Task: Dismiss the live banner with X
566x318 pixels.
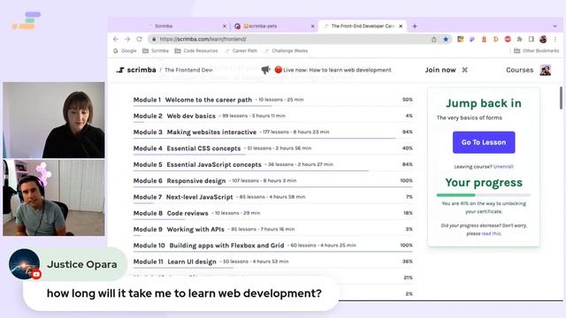Action: 465,70
